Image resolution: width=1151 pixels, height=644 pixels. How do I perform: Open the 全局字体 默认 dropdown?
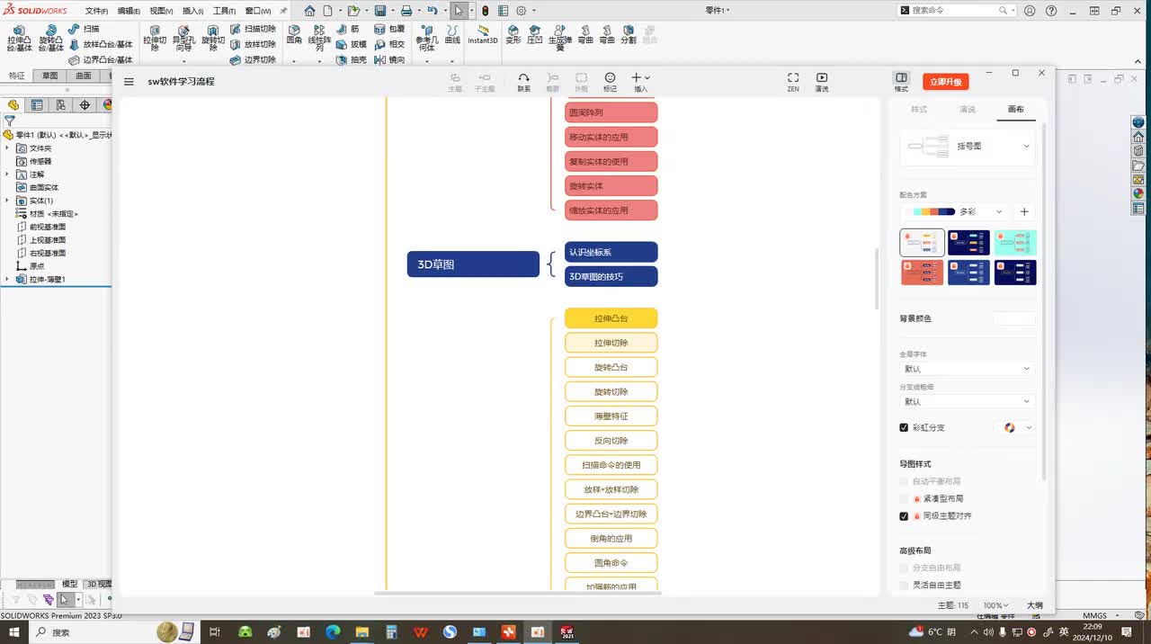pyautogui.click(x=968, y=369)
